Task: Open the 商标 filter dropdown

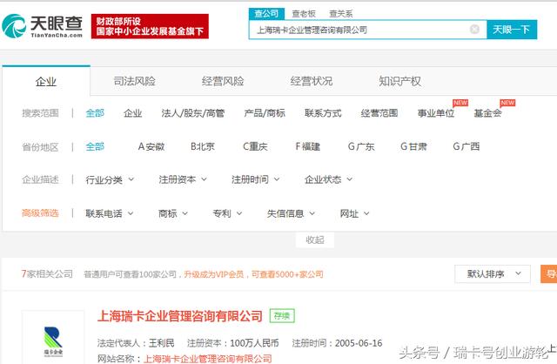Action: [x=173, y=213]
